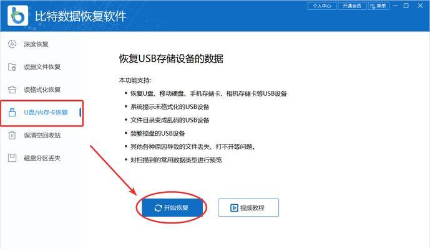Viewport: 430px width, 249px height.
Task: Click 开通会员 membership button
Action: [x=352, y=6]
